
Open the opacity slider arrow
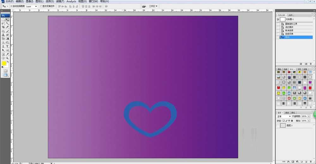[309, 117]
